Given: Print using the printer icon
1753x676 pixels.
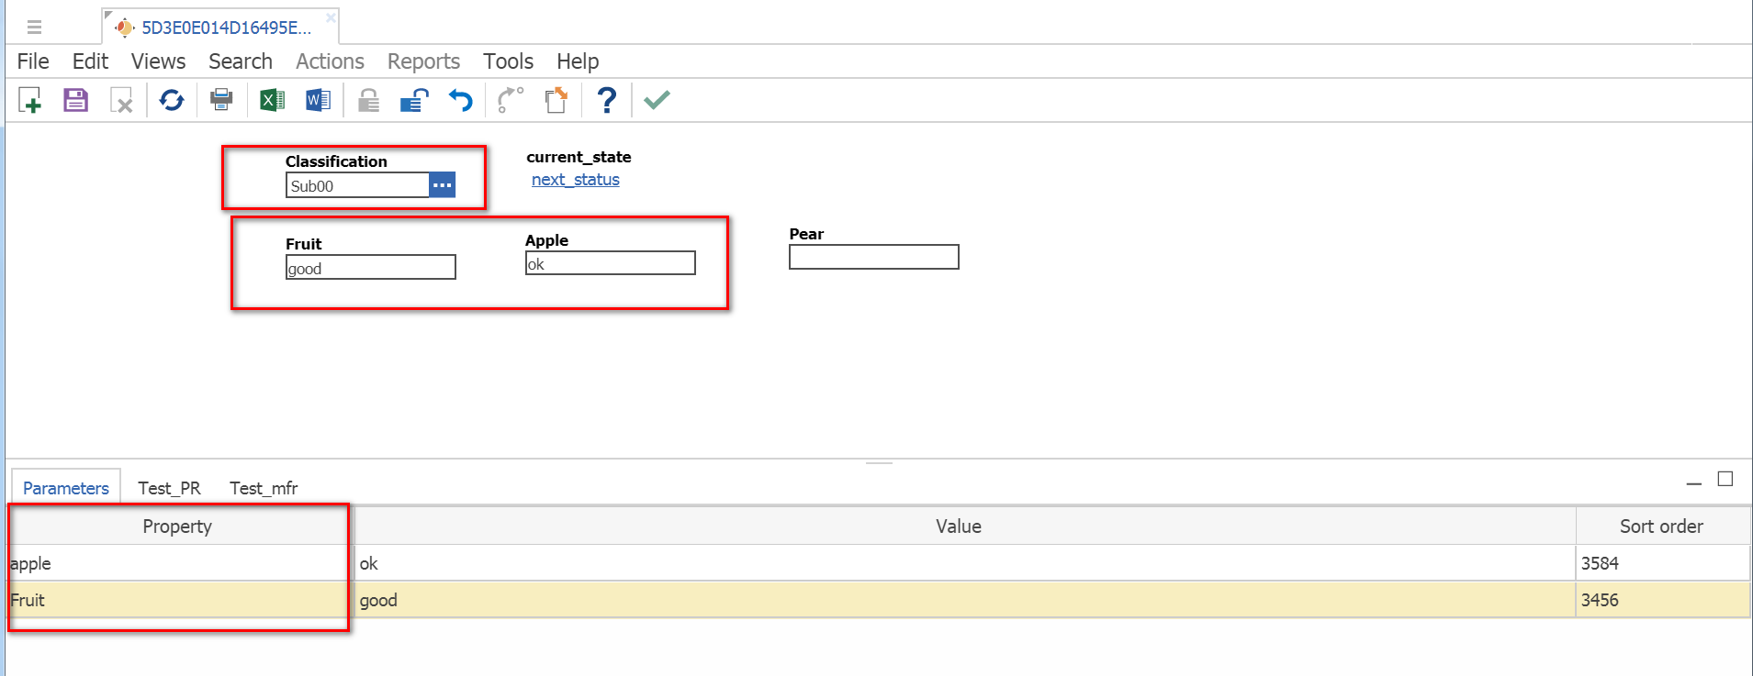Looking at the screenshot, I should click(x=221, y=100).
